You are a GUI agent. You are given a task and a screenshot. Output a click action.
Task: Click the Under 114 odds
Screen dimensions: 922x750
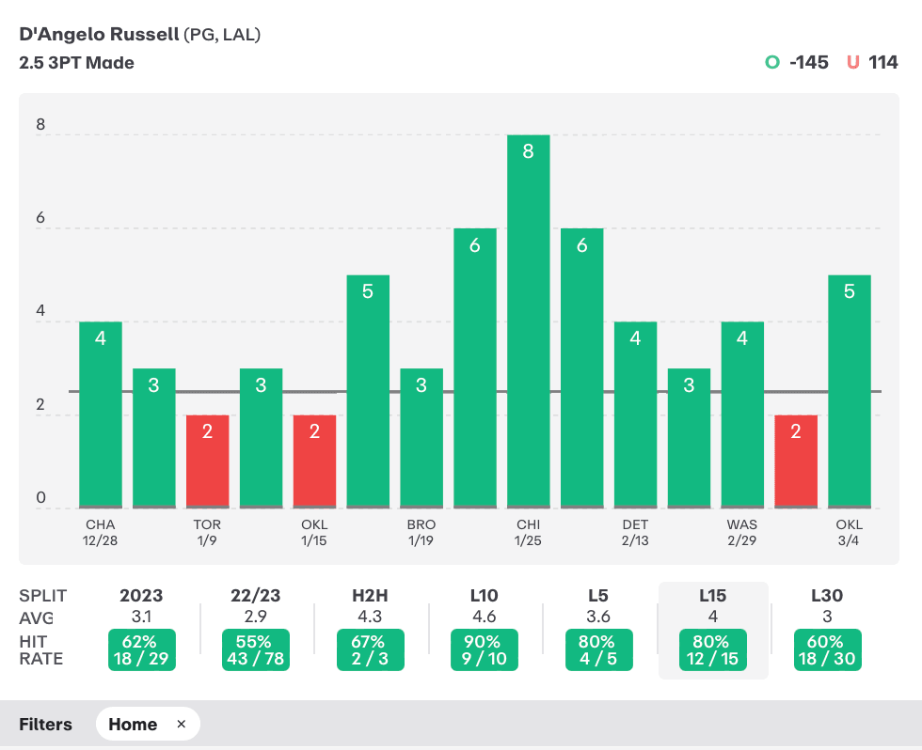[883, 62]
